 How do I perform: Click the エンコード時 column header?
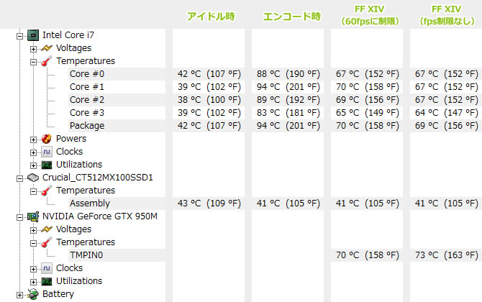click(x=291, y=17)
